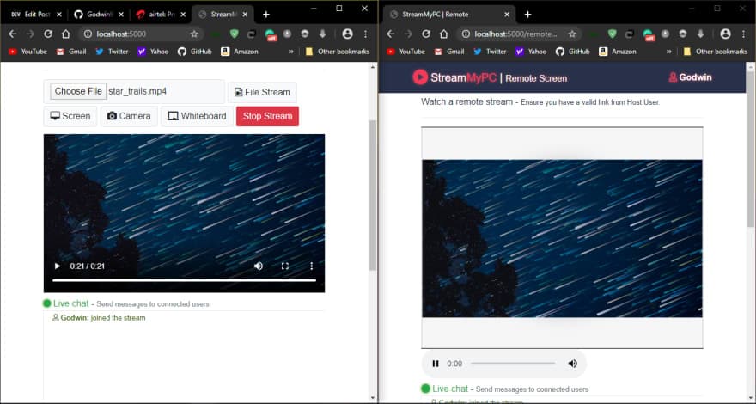
Task: Click the File Stream button
Action: tap(261, 92)
